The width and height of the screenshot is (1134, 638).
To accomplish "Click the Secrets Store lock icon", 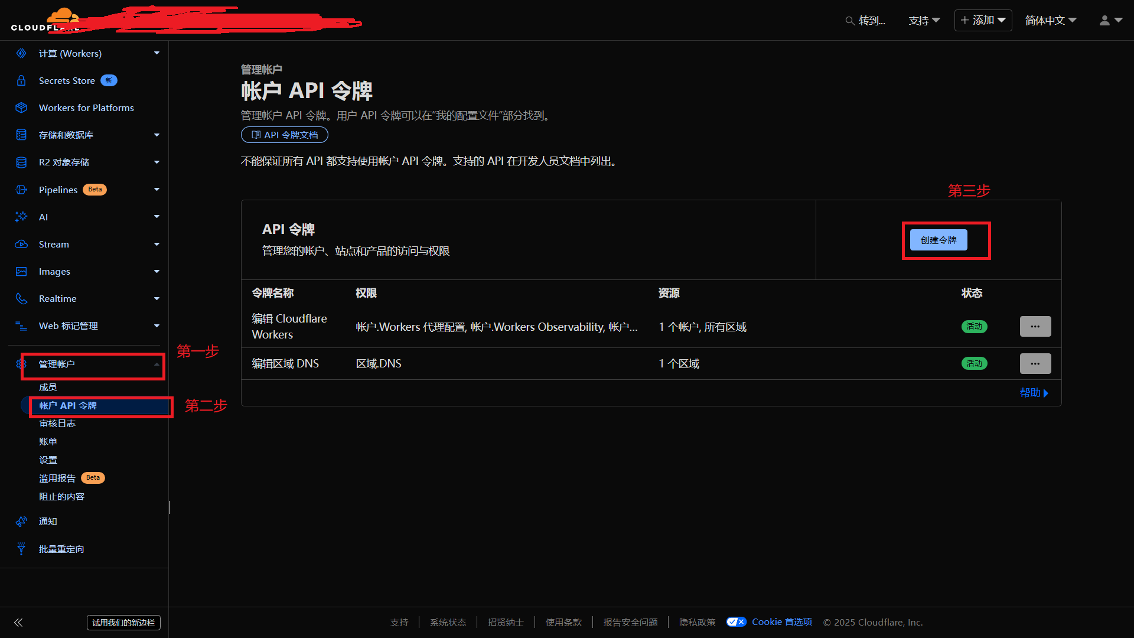I will tap(21, 80).
